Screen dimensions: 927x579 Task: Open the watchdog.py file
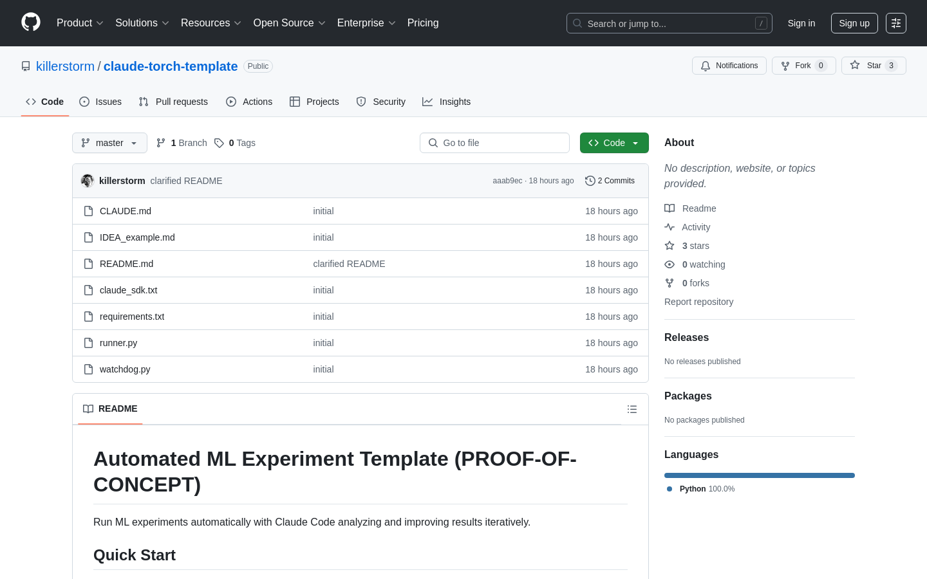pos(125,369)
